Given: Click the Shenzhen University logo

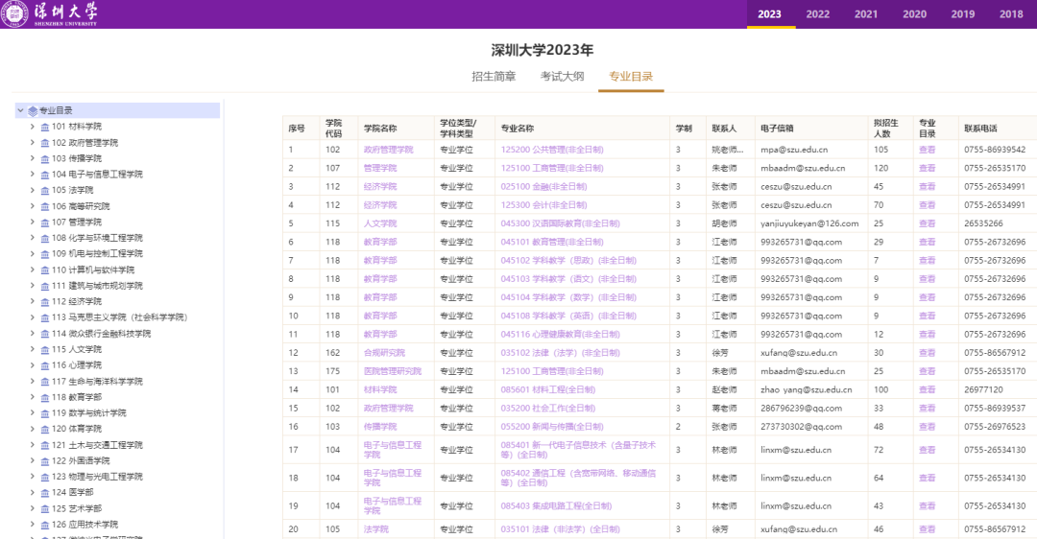Looking at the screenshot, I should 50,13.
